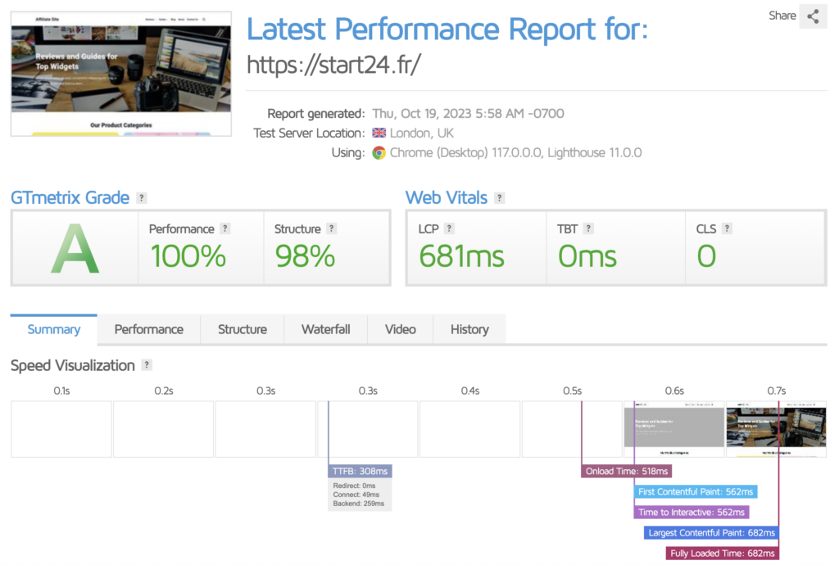Image resolution: width=839 pixels, height=565 pixels.
Task: Click help icon beside Performance score
Action: 225,229
